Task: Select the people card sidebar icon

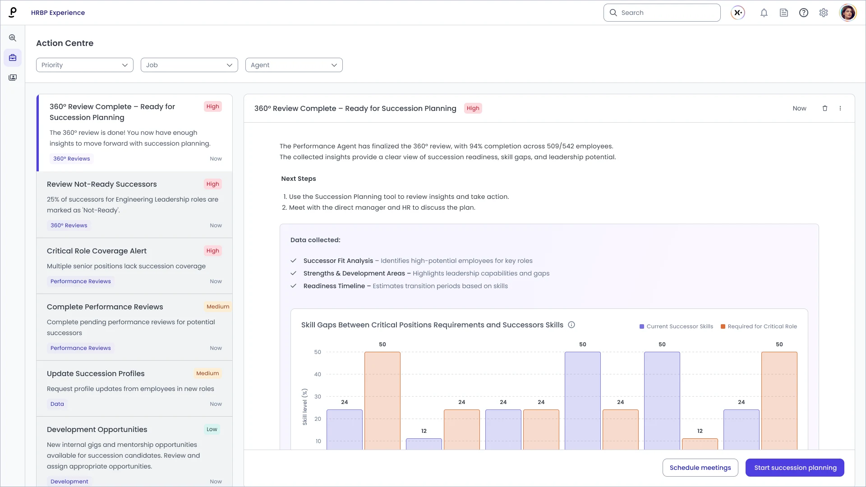Action: point(13,78)
